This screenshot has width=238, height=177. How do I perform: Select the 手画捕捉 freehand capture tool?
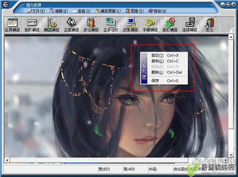click(x=150, y=25)
